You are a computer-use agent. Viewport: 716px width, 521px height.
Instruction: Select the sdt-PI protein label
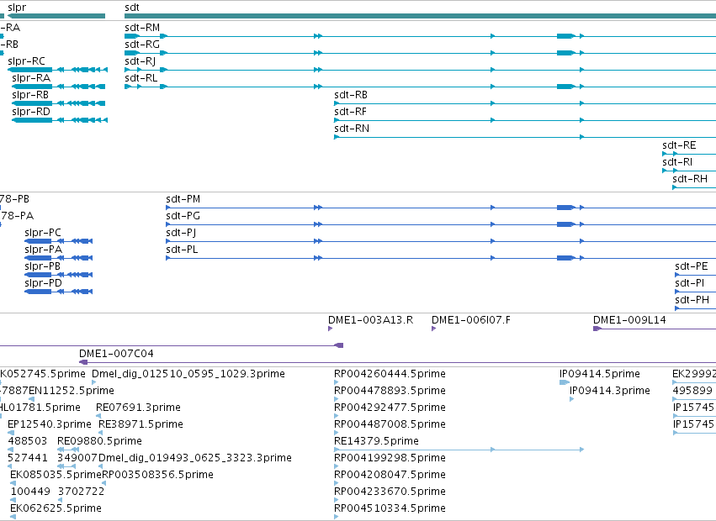coord(690,283)
